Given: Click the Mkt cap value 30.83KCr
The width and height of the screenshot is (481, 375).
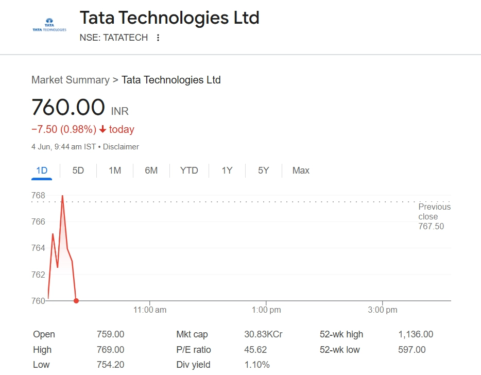Looking at the screenshot, I should pyautogui.click(x=263, y=334).
